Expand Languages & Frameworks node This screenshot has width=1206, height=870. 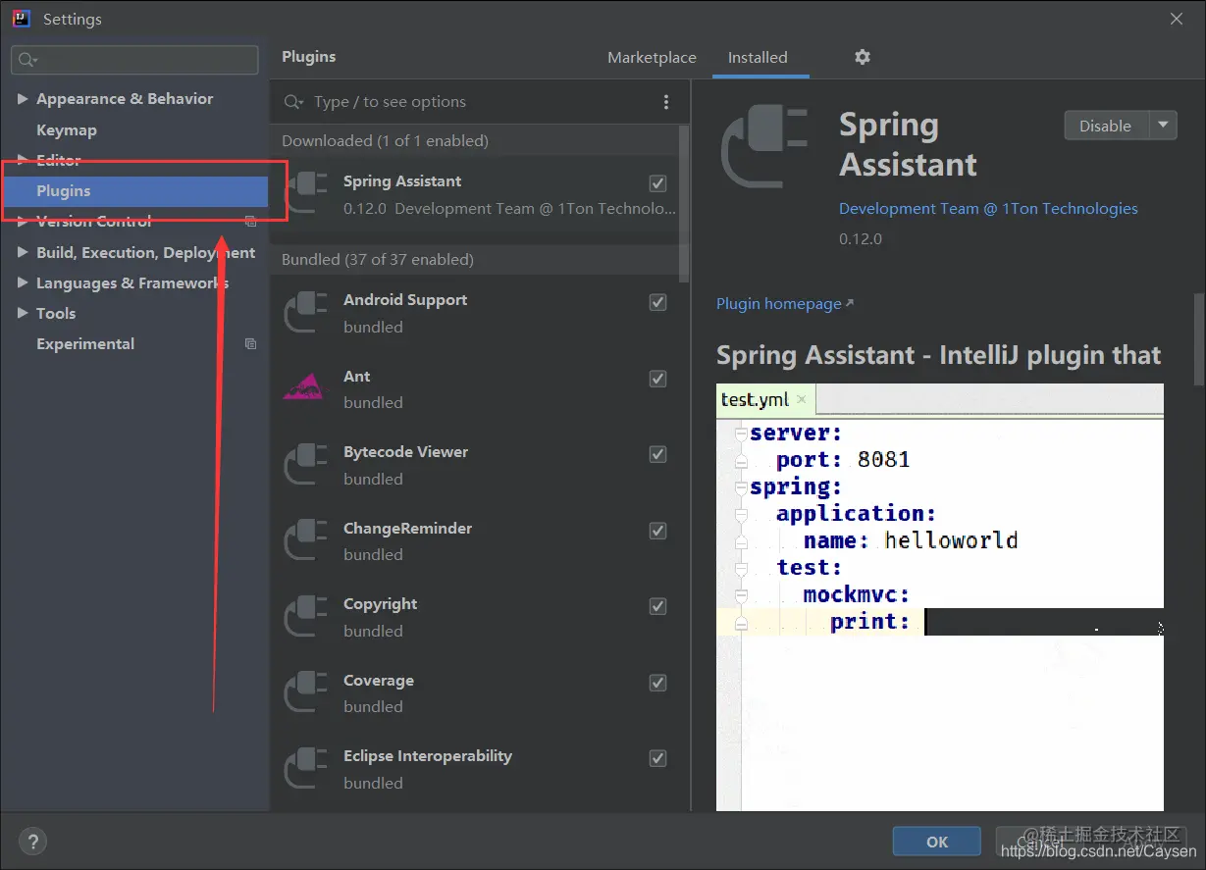click(23, 282)
